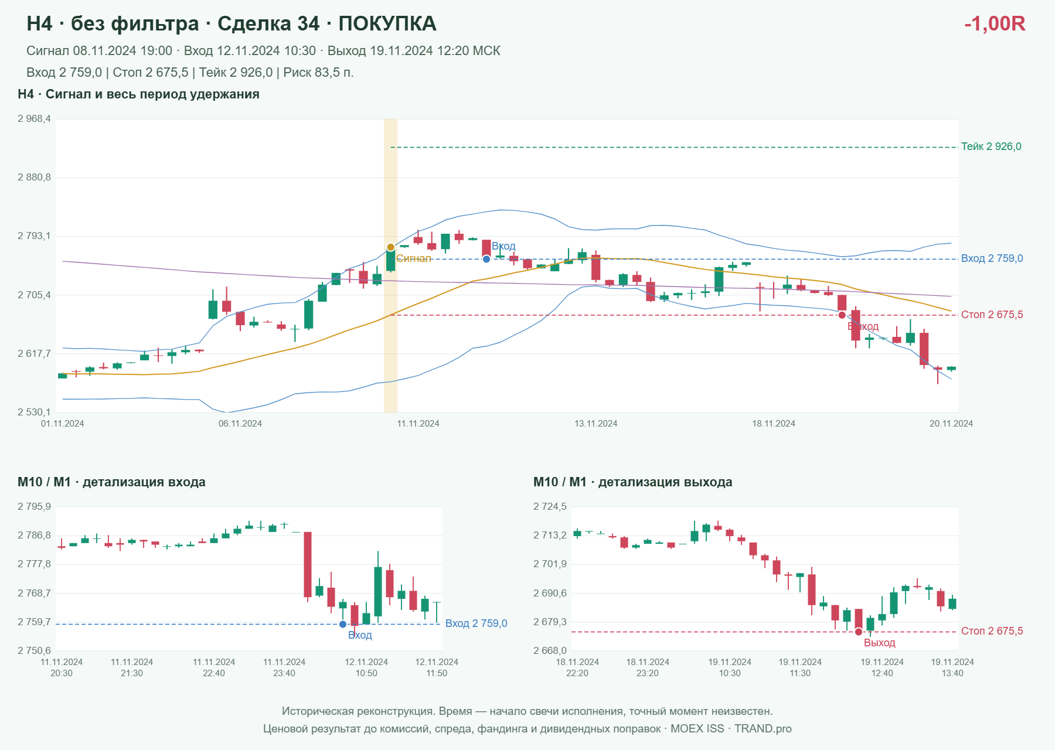
Task: Click the 20.11.2024 date axis label
Action: (951, 424)
